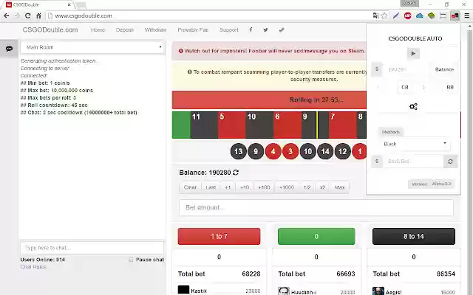Click the previous roll 13 ball

tap(238, 151)
